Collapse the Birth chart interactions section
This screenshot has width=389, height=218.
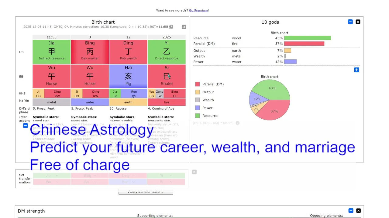click(x=26, y=125)
